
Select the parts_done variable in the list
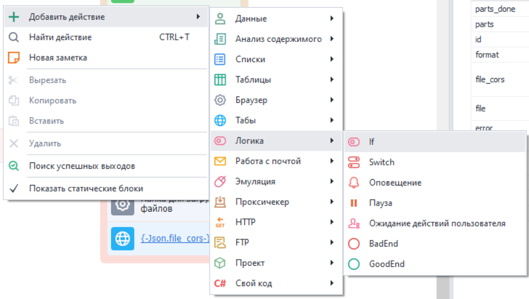pyautogui.click(x=495, y=9)
